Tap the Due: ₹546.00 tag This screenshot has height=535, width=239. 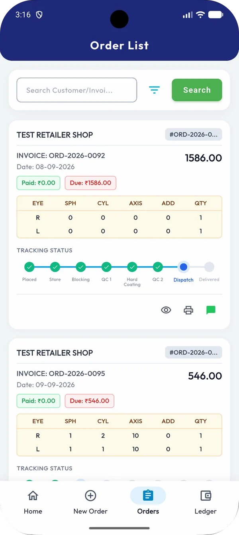coord(90,401)
